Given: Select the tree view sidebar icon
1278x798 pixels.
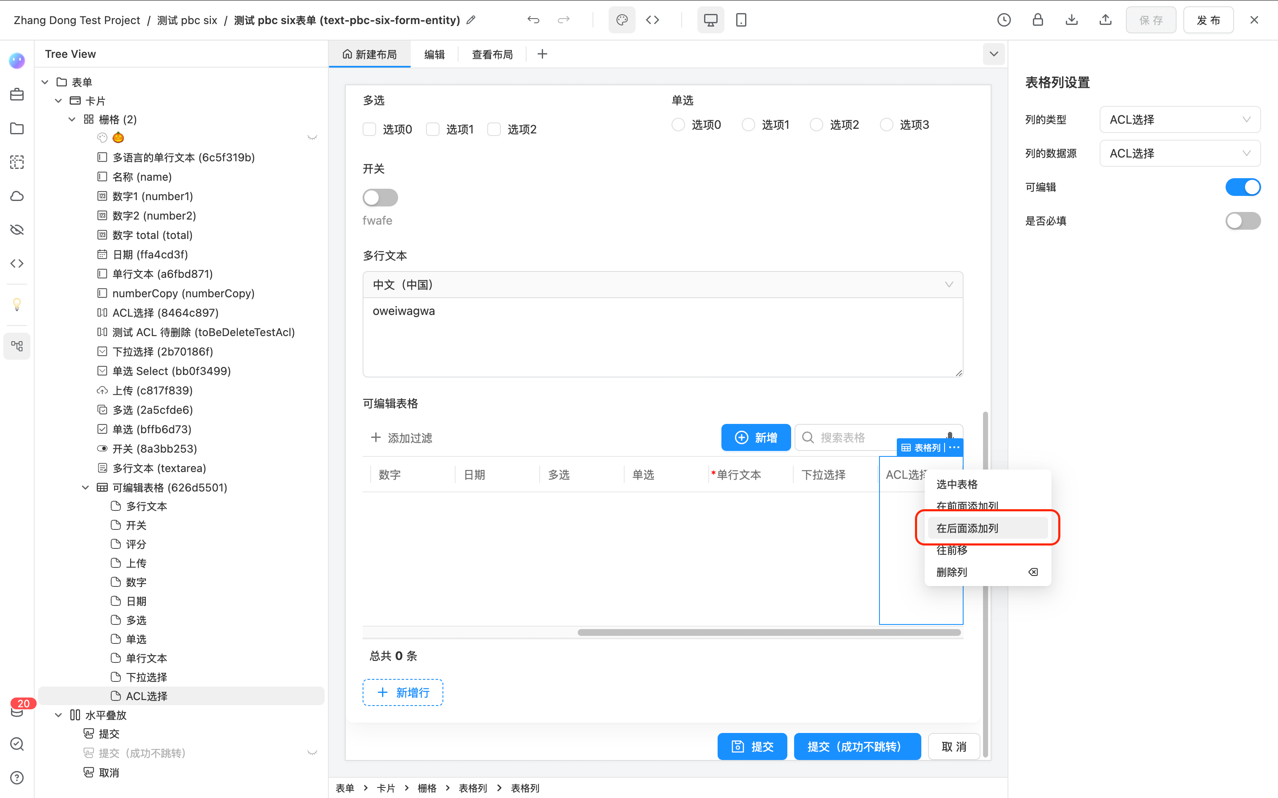Looking at the screenshot, I should [x=17, y=346].
